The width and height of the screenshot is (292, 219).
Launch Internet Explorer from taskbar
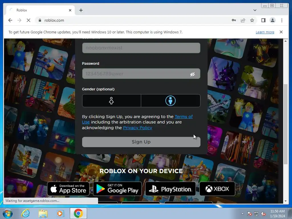click(25, 213)
